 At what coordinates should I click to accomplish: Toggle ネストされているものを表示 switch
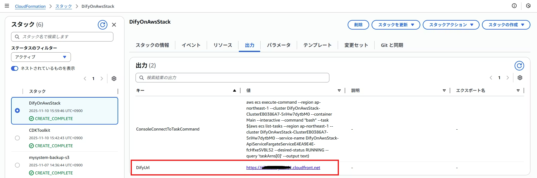coord(15,68)
